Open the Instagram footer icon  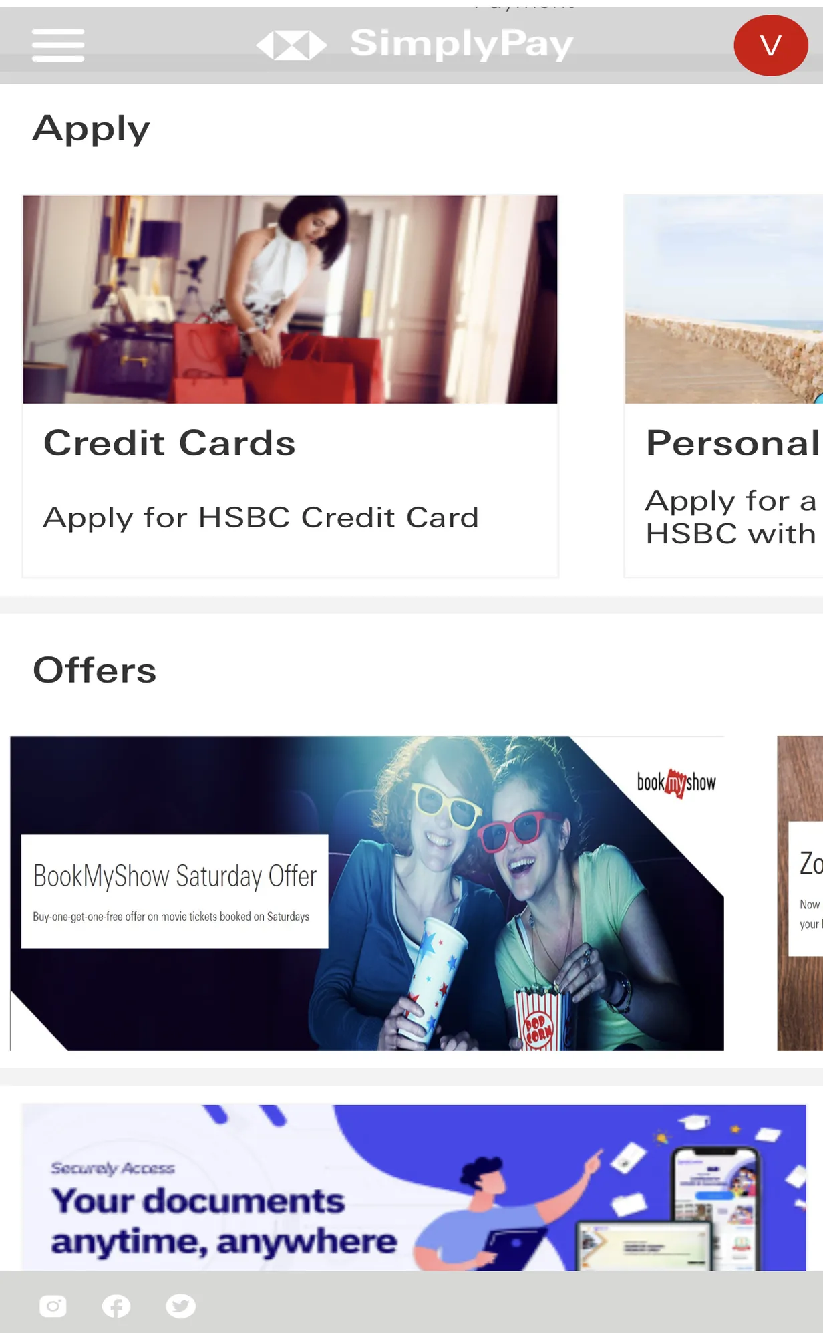53,1306
